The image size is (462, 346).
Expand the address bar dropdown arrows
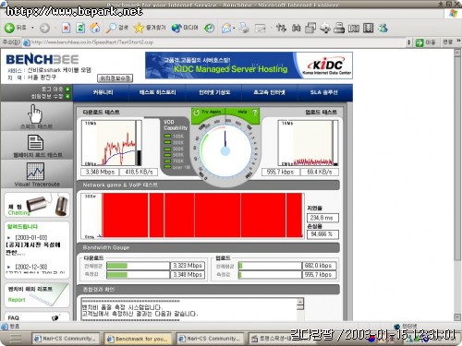[409, 42]
